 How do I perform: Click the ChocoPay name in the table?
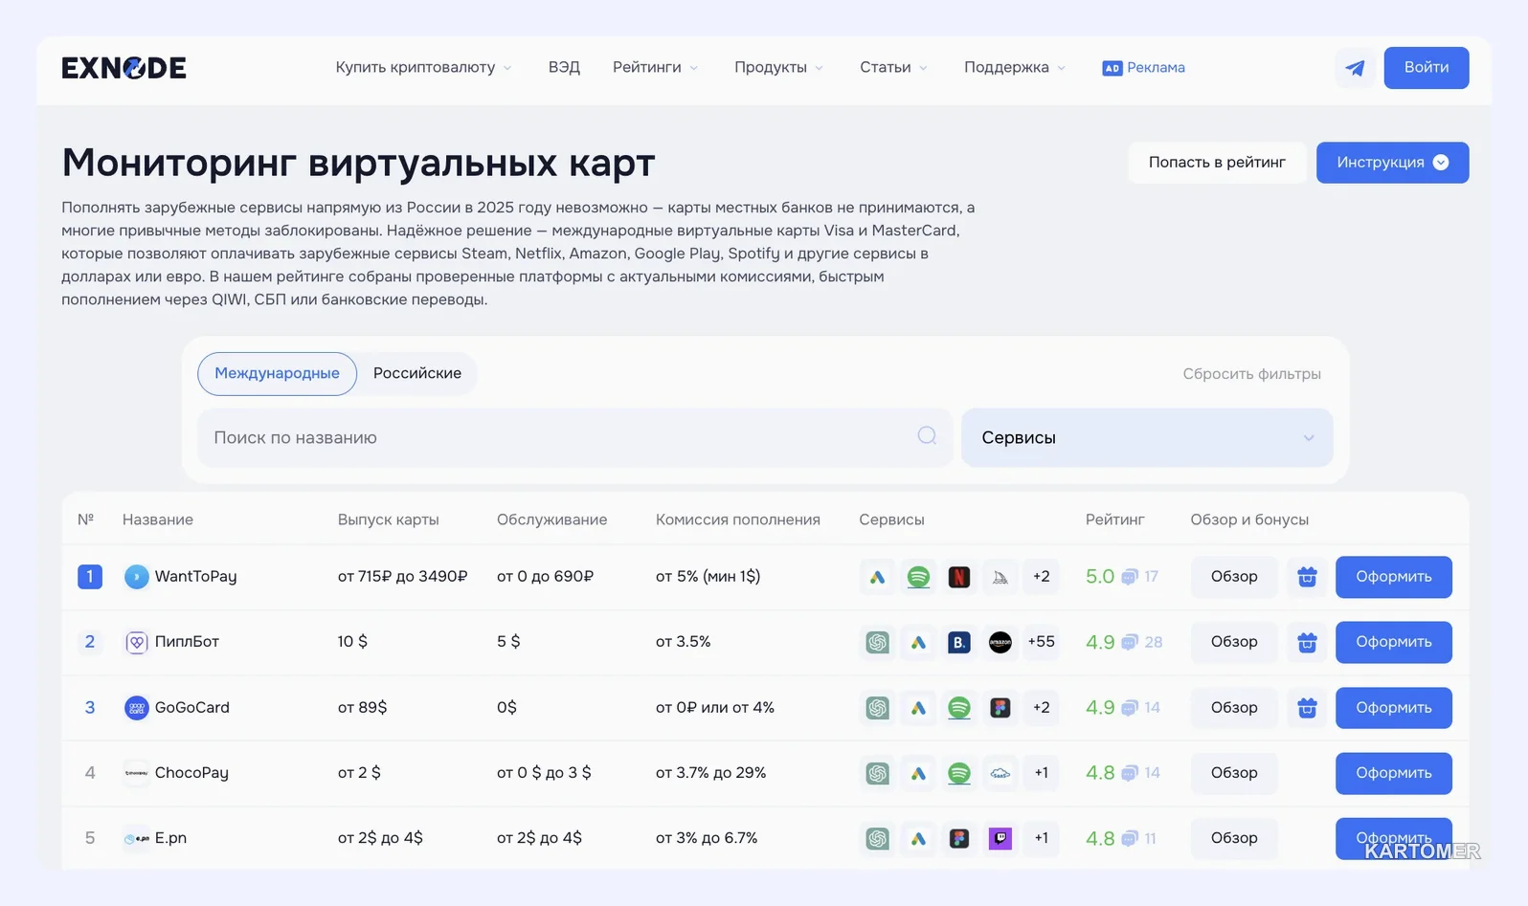(191, 773)
